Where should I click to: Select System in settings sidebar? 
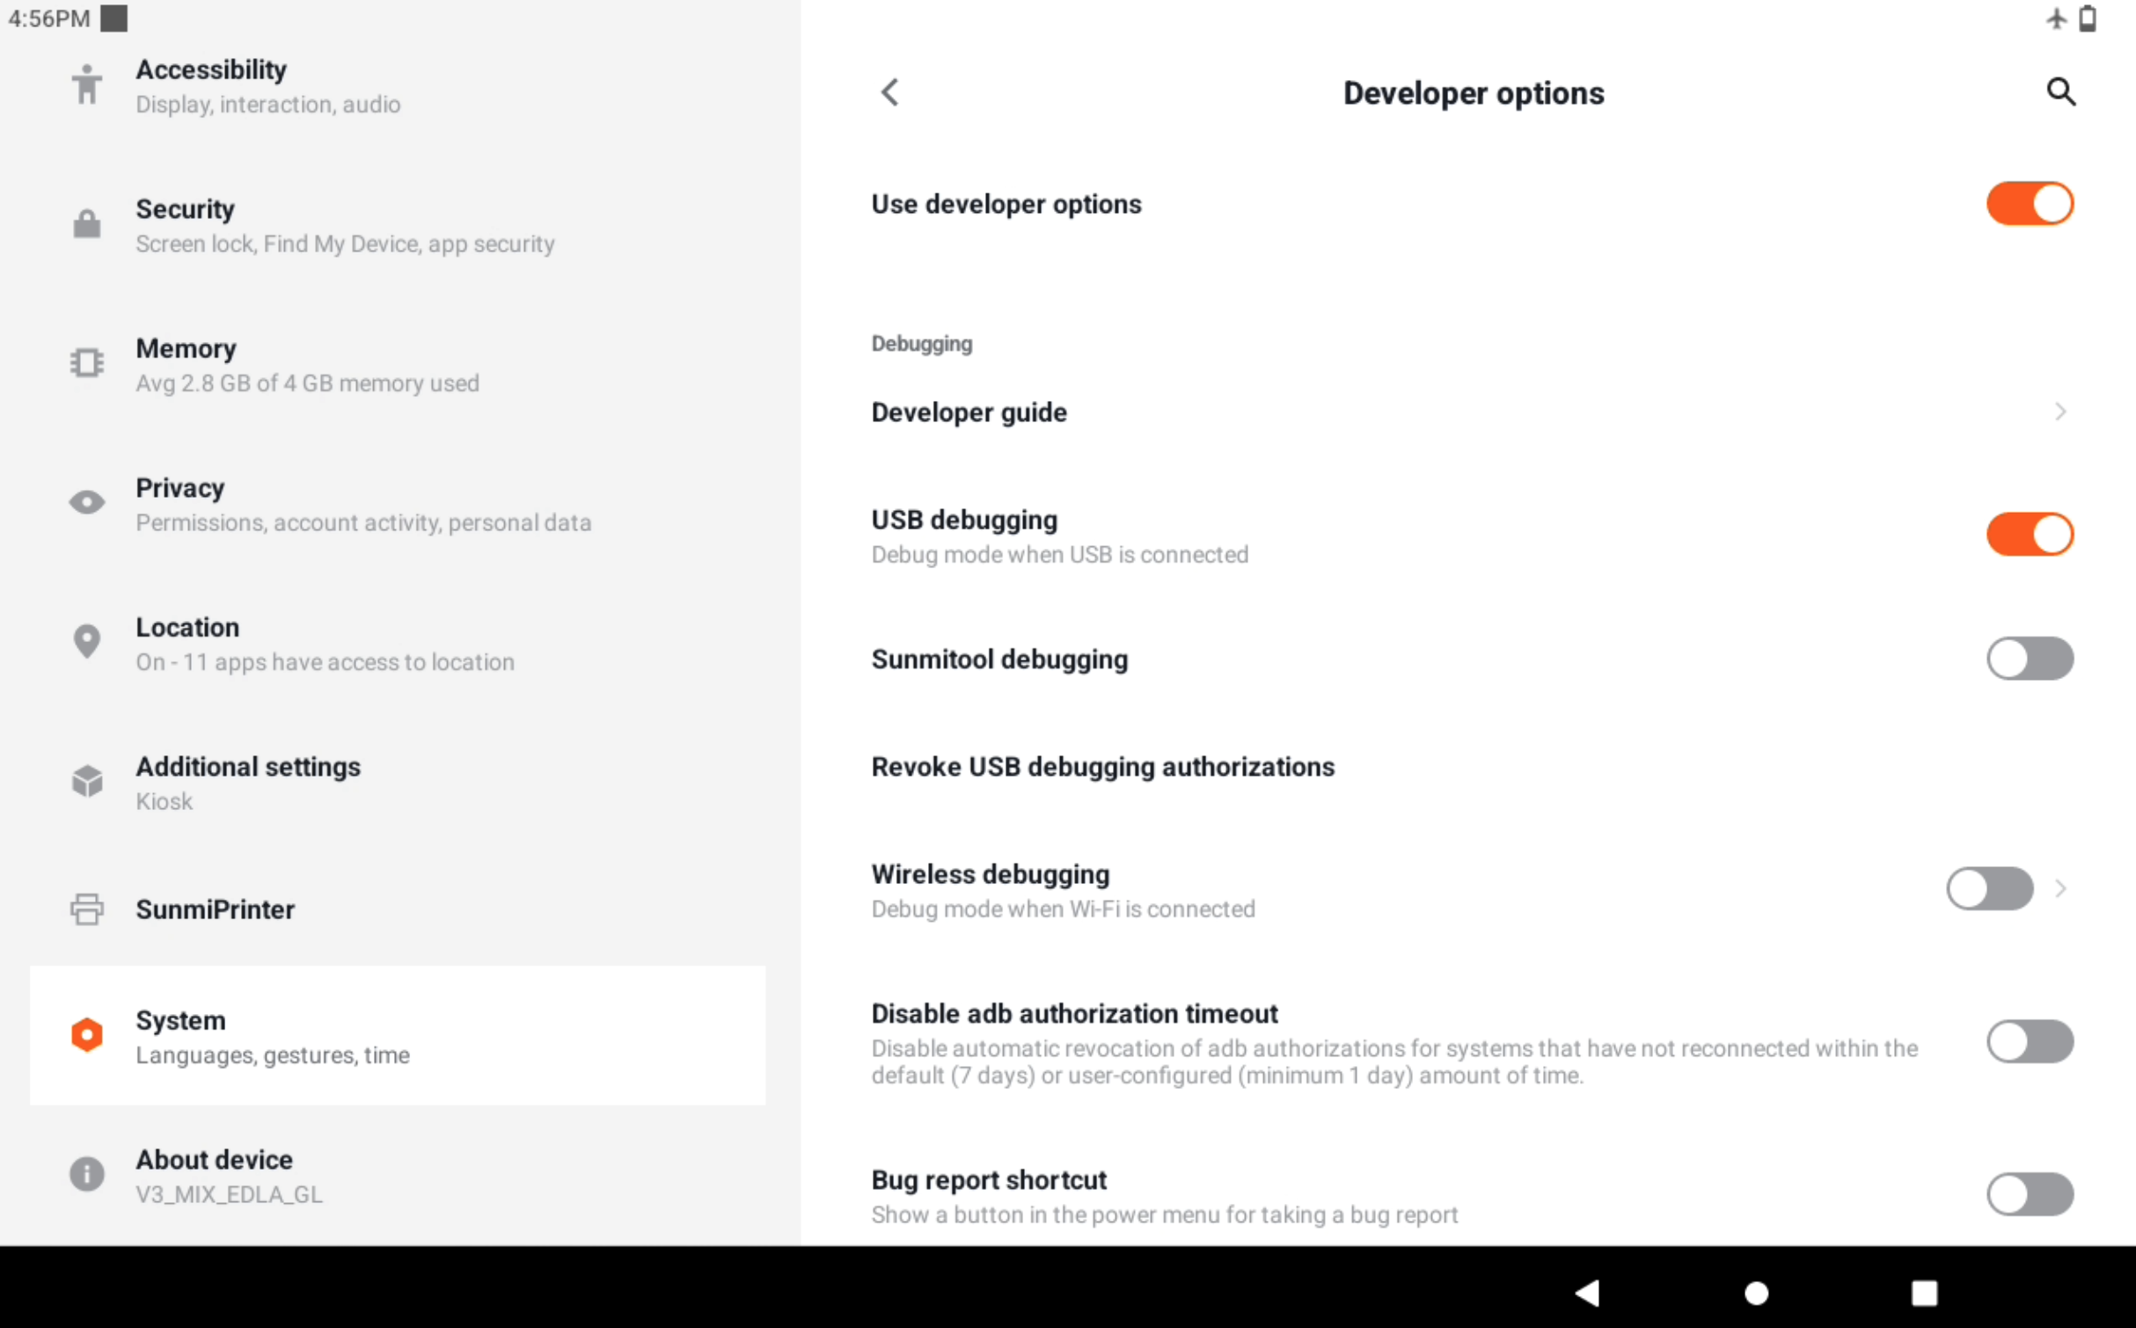point(396,1035)
